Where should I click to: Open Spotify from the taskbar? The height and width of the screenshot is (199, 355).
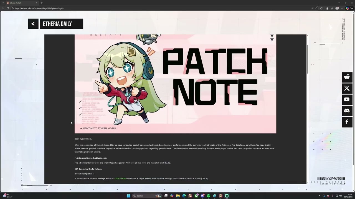click(208, 196)
